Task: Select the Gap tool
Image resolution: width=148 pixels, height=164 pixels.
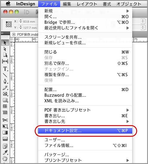Action: click(x=5, y=61)
